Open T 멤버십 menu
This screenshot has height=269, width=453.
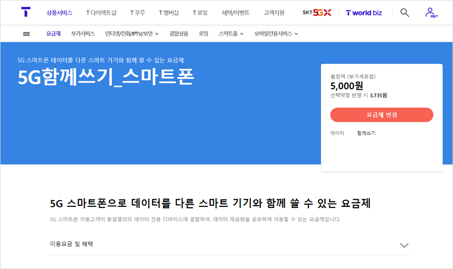169,13
